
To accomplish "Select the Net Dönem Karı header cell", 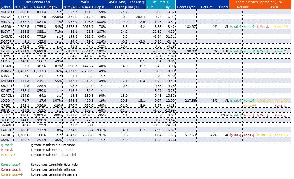I will click(x=38, y=2).
